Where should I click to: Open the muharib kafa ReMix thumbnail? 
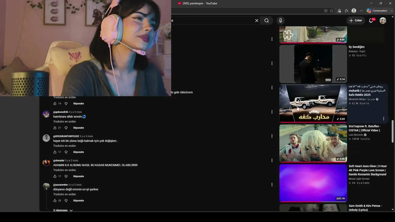click(313, 104)
